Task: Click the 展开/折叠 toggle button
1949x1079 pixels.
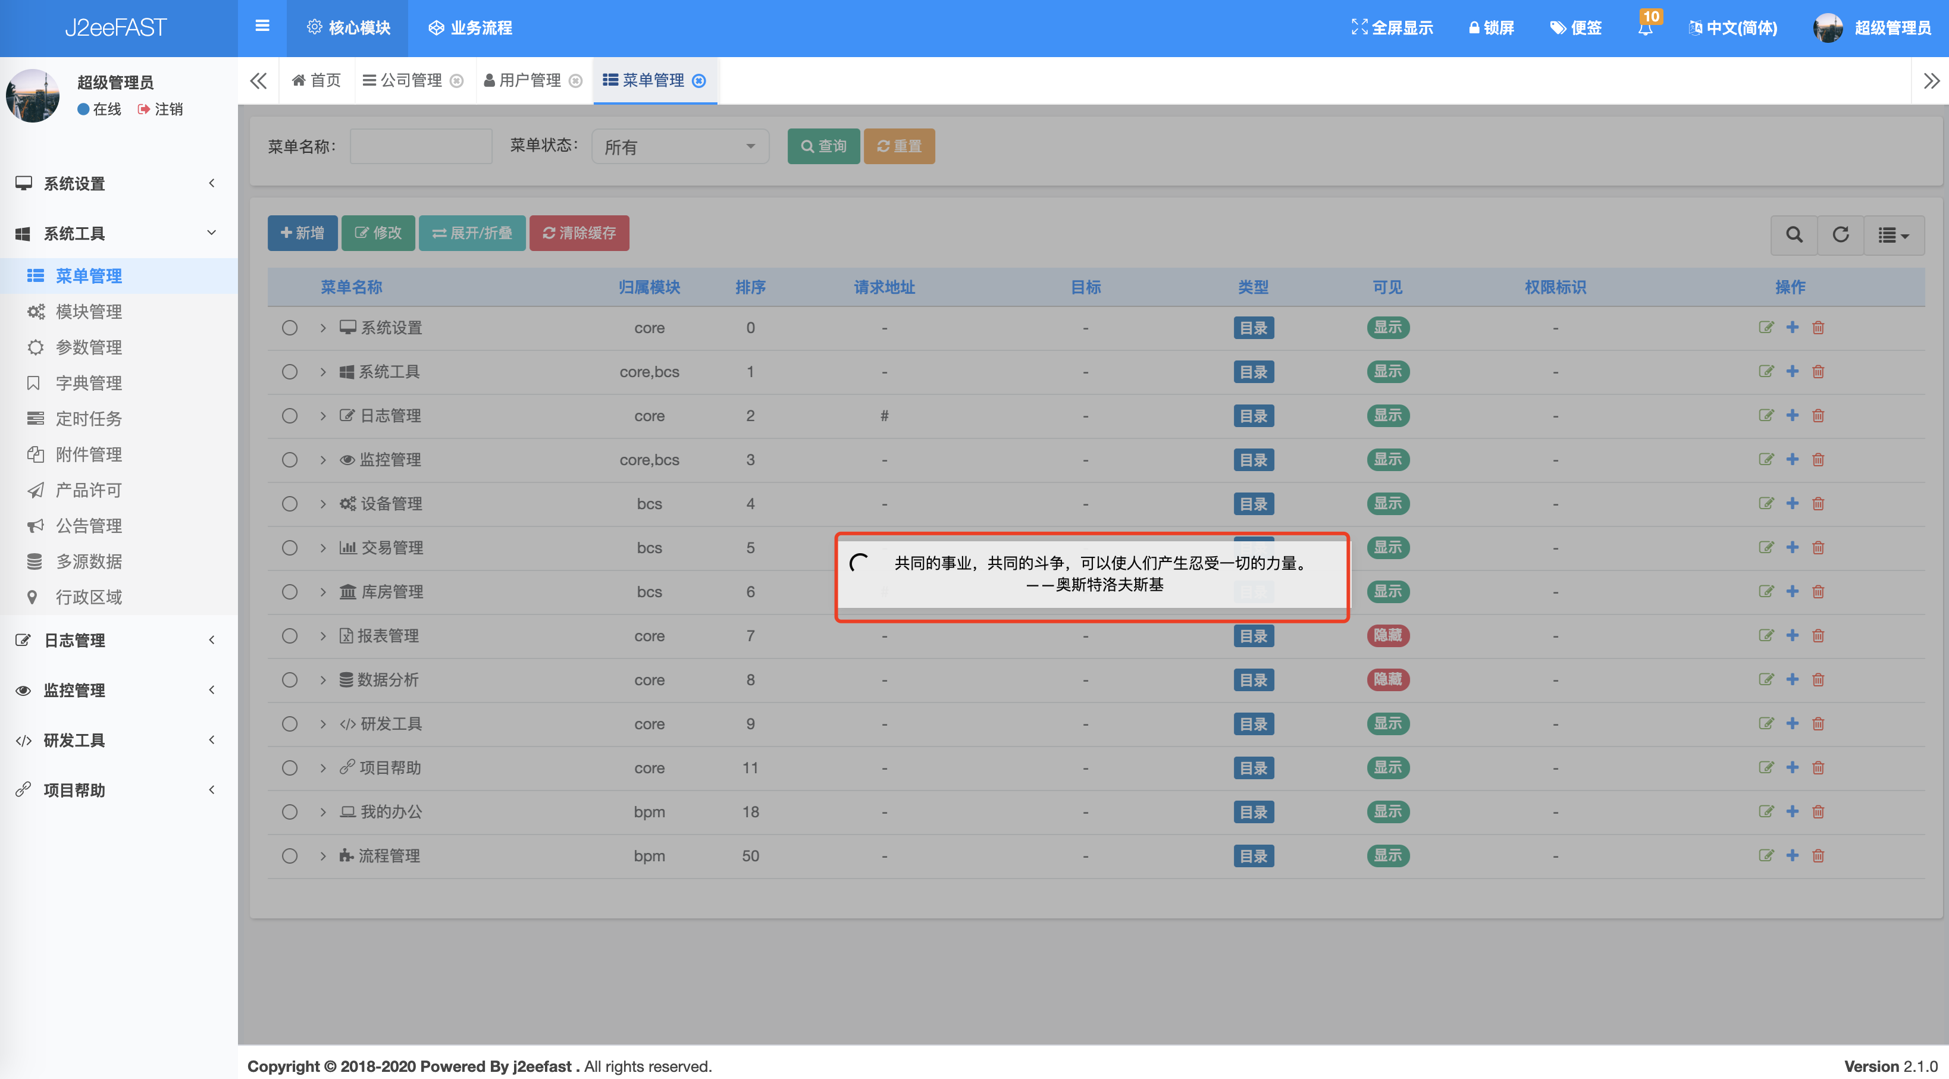Action: (471, 233)
